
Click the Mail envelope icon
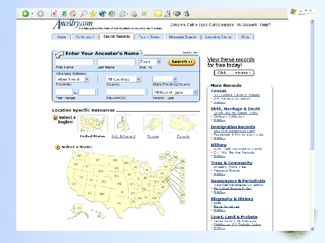122,14
